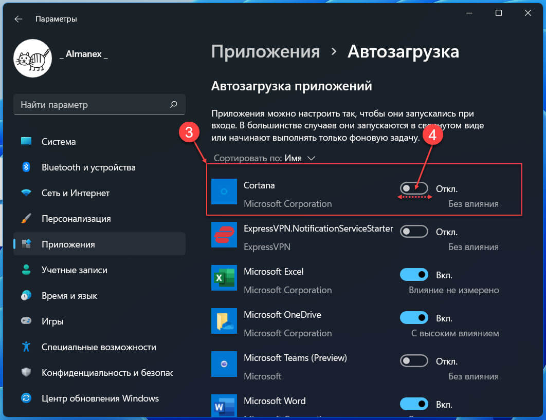546x420 pixels.
Task: Click the Microsoft OneDrive name
Action: point(282,315)
